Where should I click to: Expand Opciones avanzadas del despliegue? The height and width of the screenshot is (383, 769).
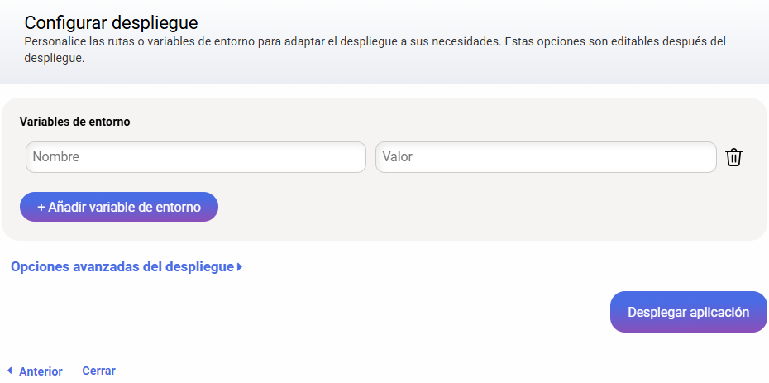(127, 266)
